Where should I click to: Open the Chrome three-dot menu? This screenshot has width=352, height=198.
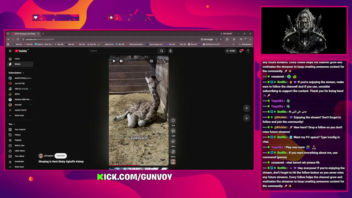250,39
